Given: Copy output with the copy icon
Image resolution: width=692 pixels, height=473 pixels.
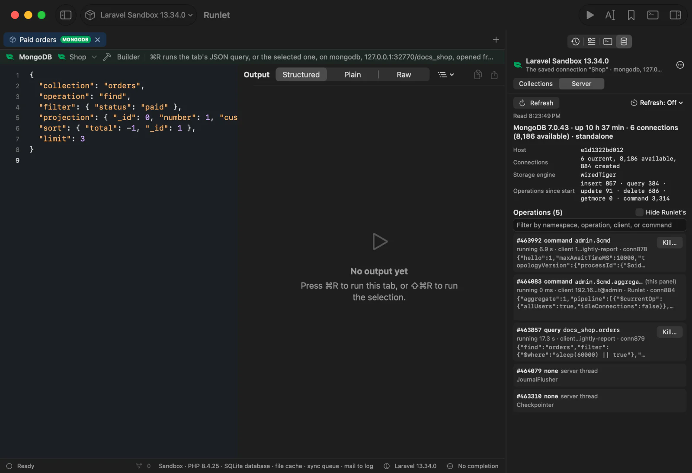Looking at the screenshot, I should click(478, 75).
